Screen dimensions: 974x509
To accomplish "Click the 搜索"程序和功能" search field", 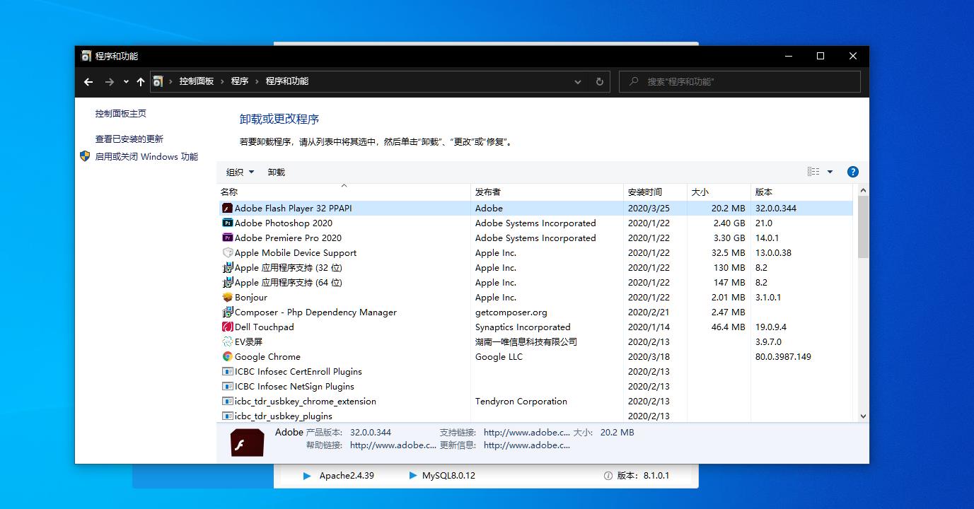I will [740, 81].
